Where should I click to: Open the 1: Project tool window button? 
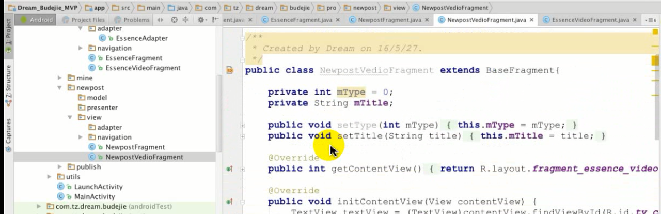[8, 38]
